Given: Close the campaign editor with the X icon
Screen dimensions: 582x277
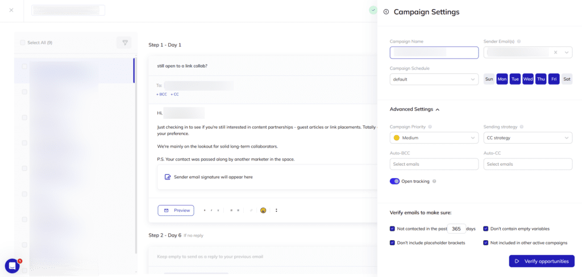Looking at the screenshot, I should (11, 10).
